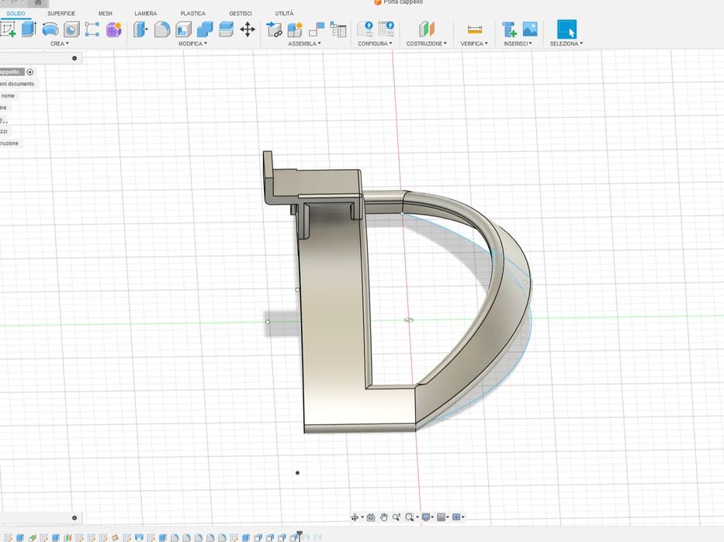This screenshot has width=724, height=542.
Task: Click the CREA label button
Action: [59, 43]
